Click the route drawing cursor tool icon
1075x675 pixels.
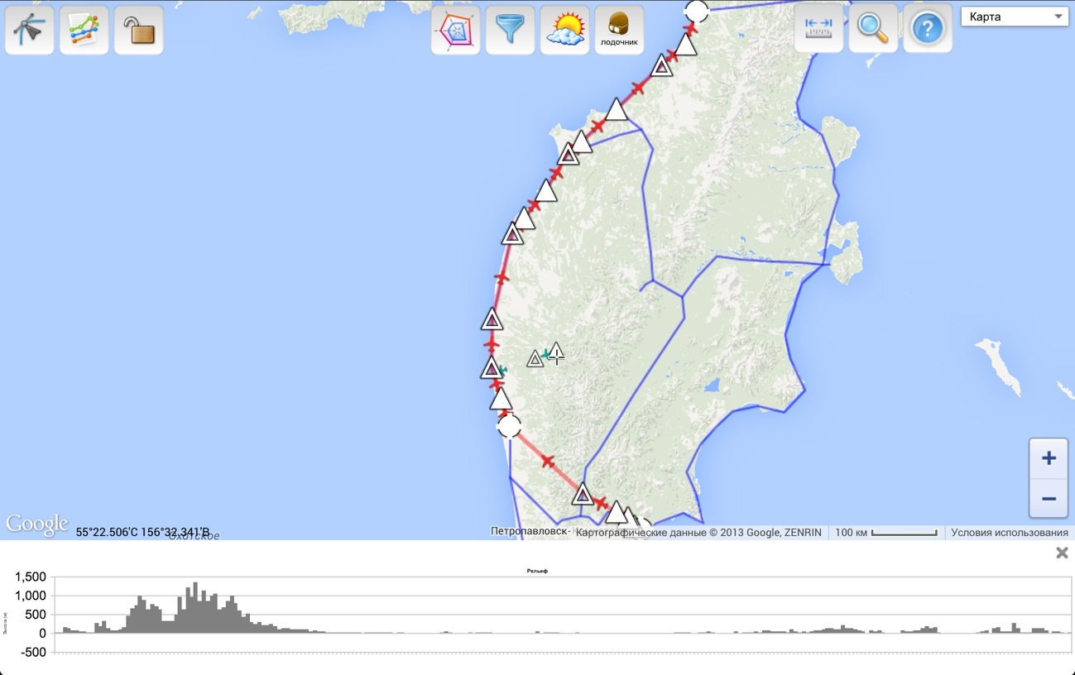(30, 30)
